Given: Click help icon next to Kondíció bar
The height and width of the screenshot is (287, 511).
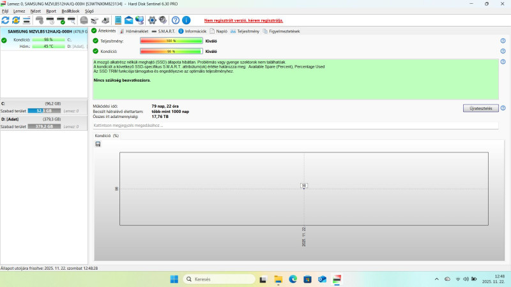Looking at the screenshot, I should pos(503,51).
